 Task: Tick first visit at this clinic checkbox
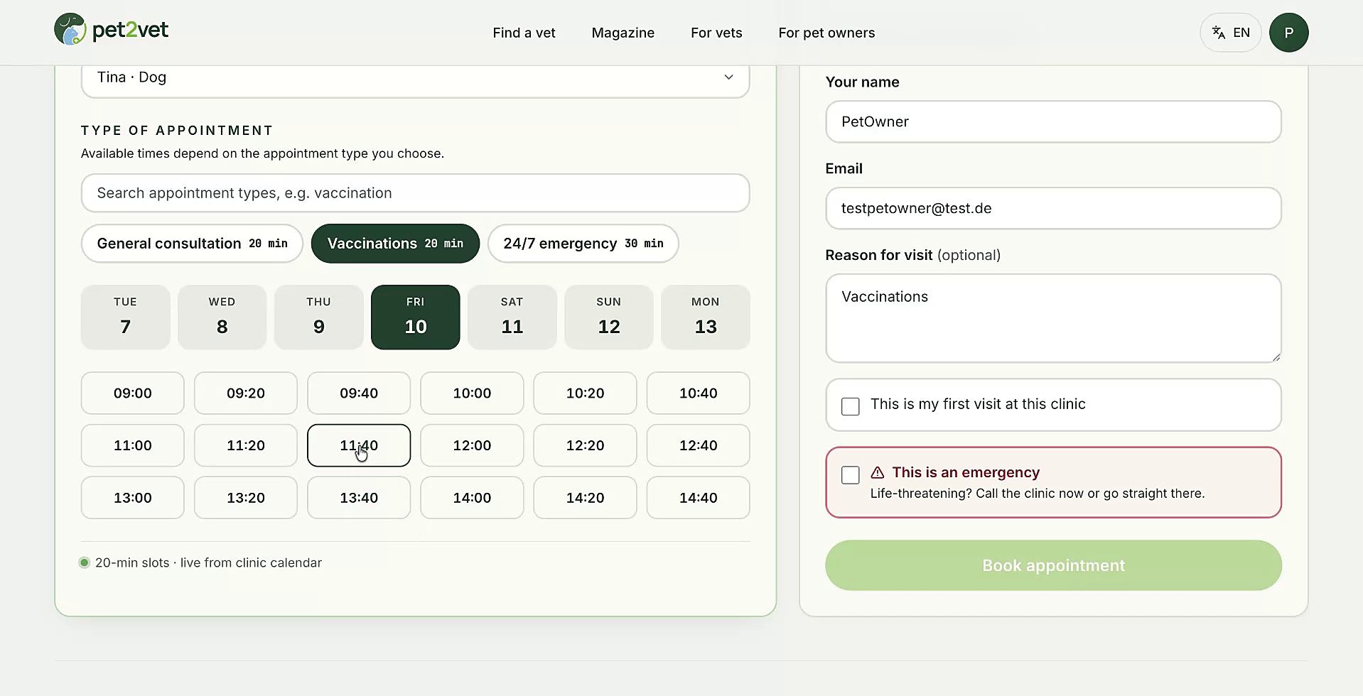[850, 406]
